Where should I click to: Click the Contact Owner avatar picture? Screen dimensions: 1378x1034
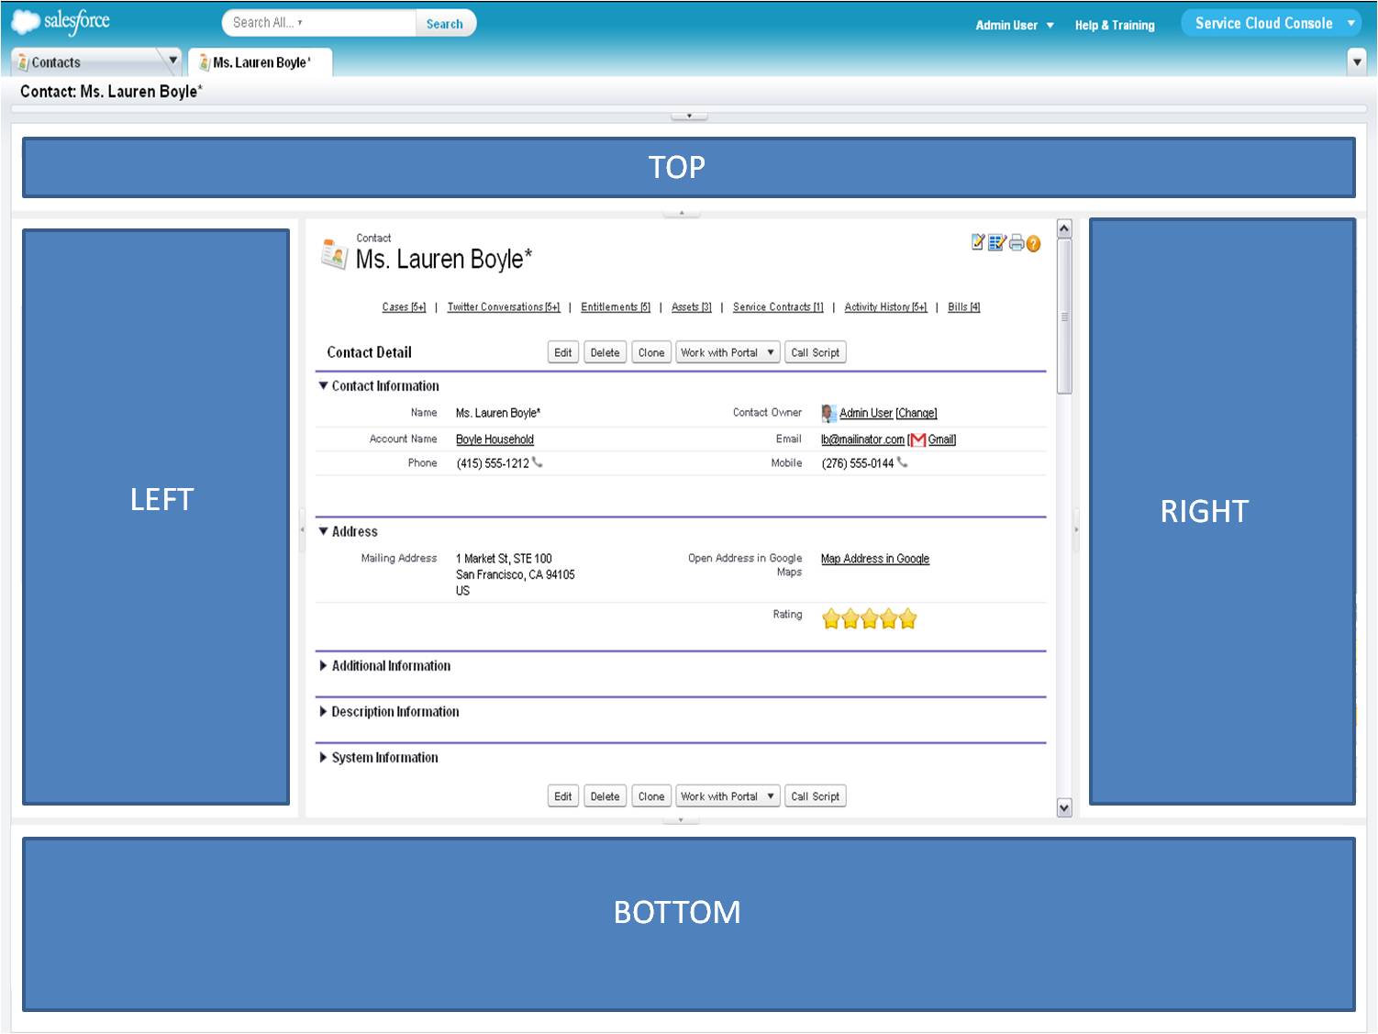(828, 414)
